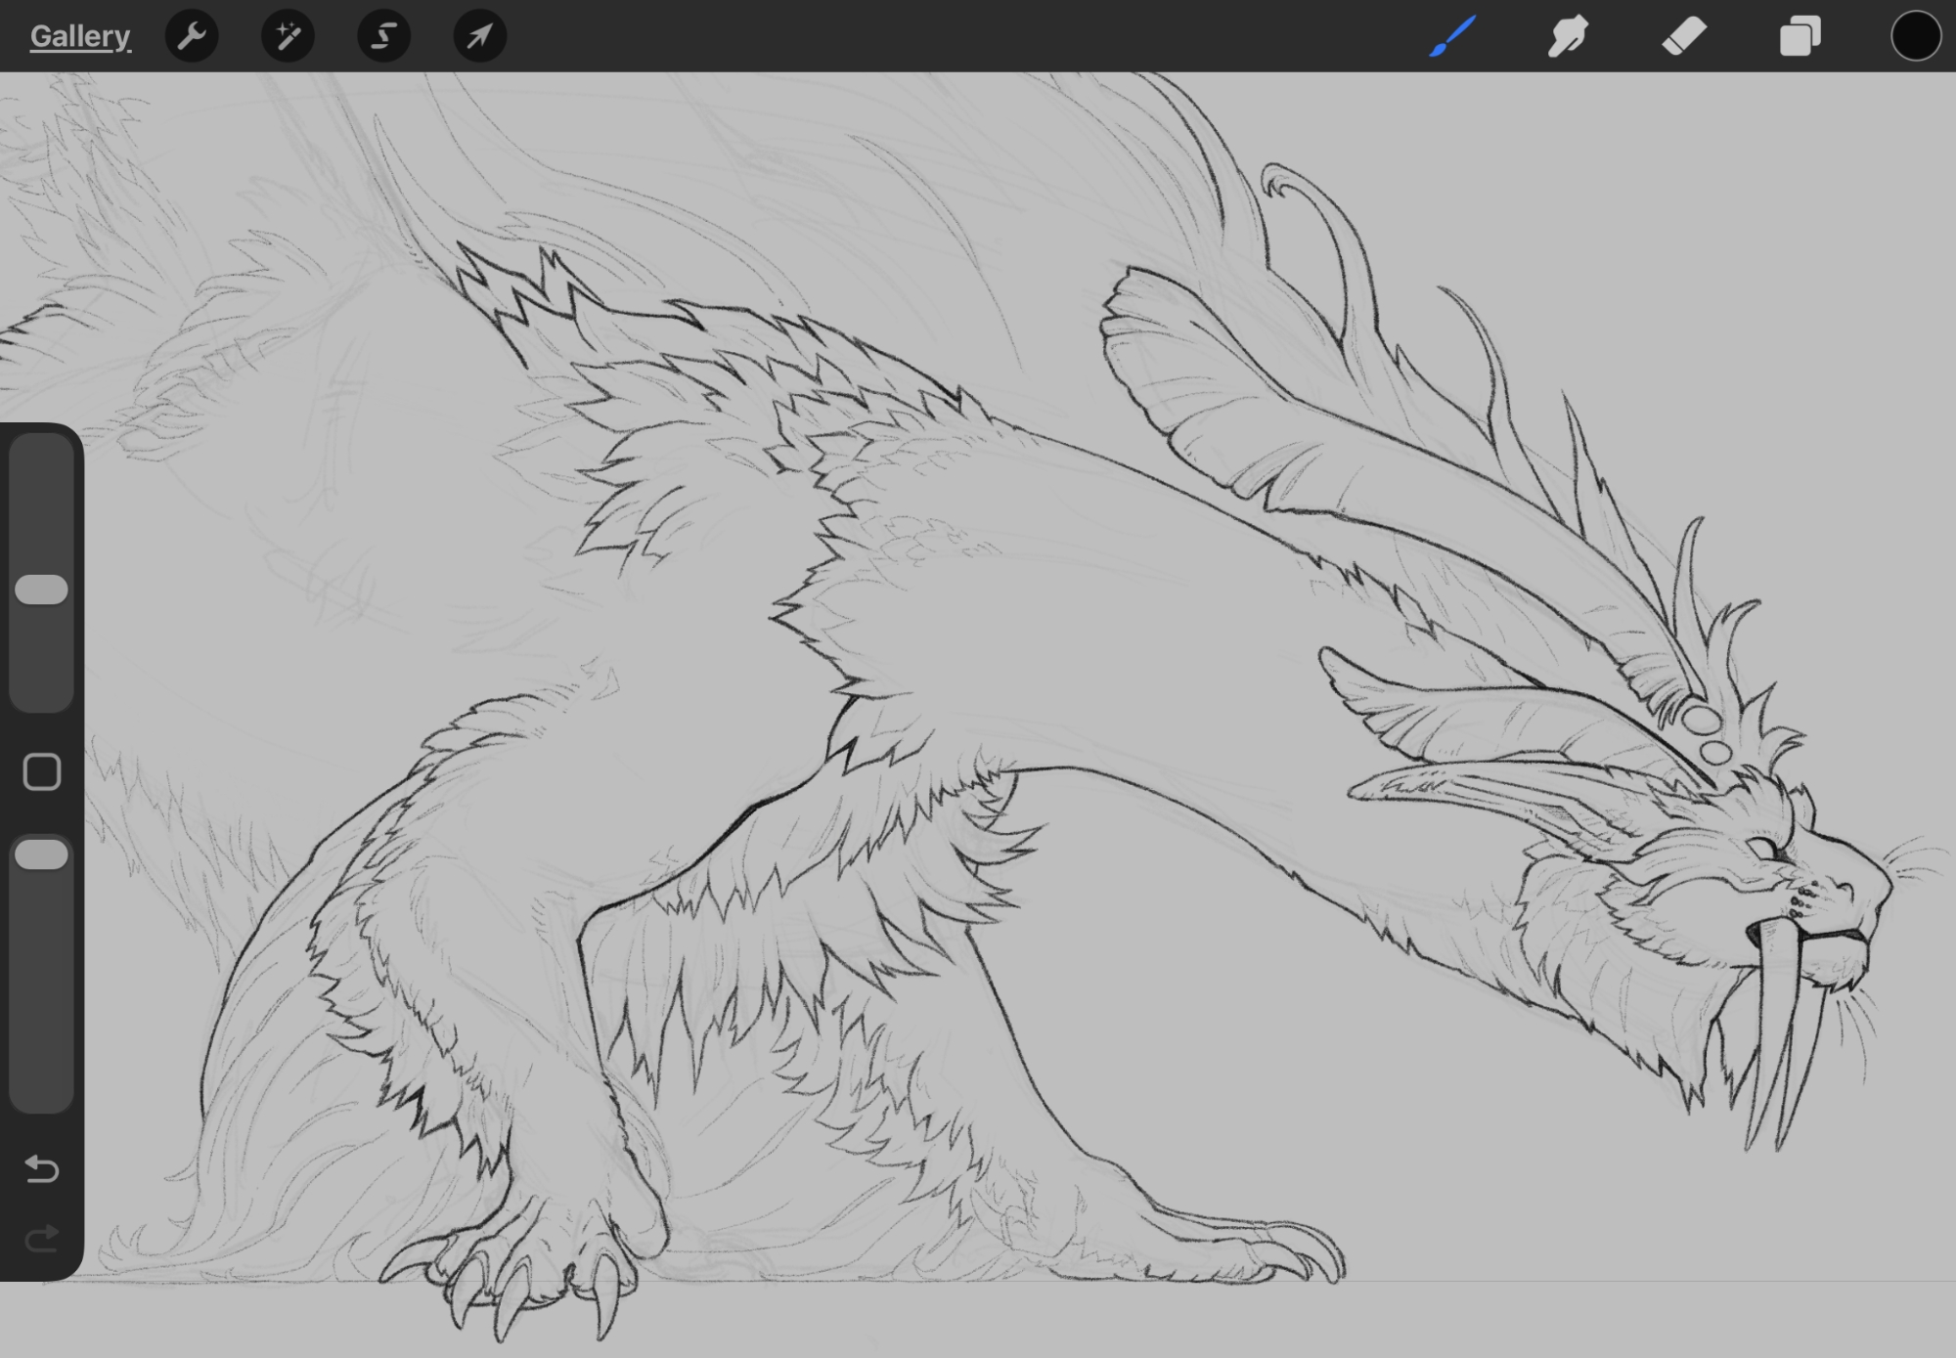Undo the last stroke
Screen dimensions: 1956x1358
click(x=42, y=1168)
